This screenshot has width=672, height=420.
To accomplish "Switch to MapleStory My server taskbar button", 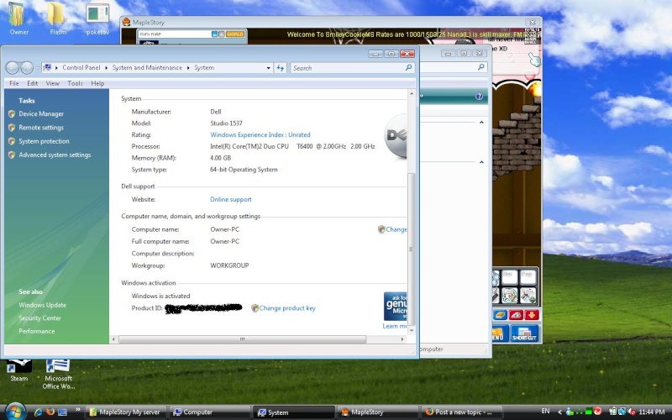I will (125, 412).
